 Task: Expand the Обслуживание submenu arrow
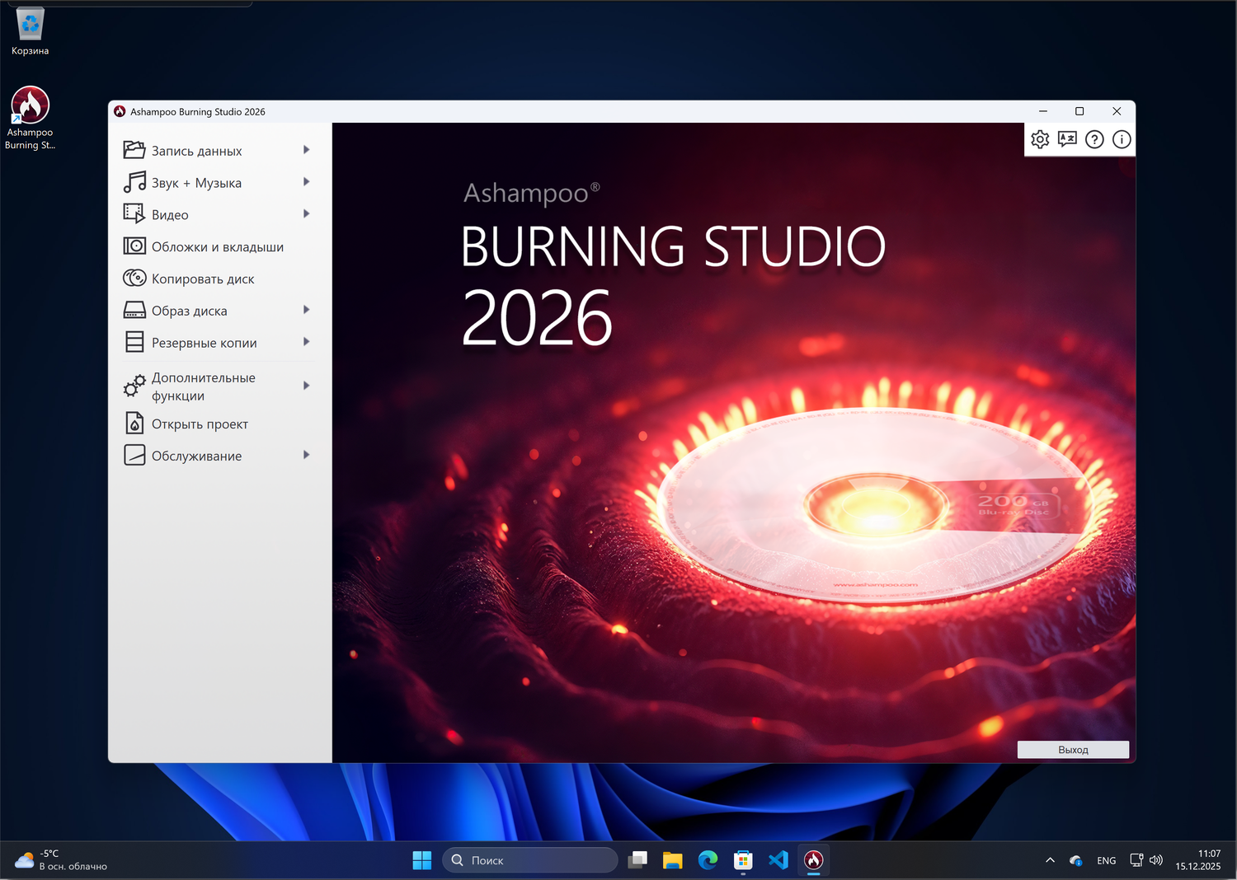point(306,455)
